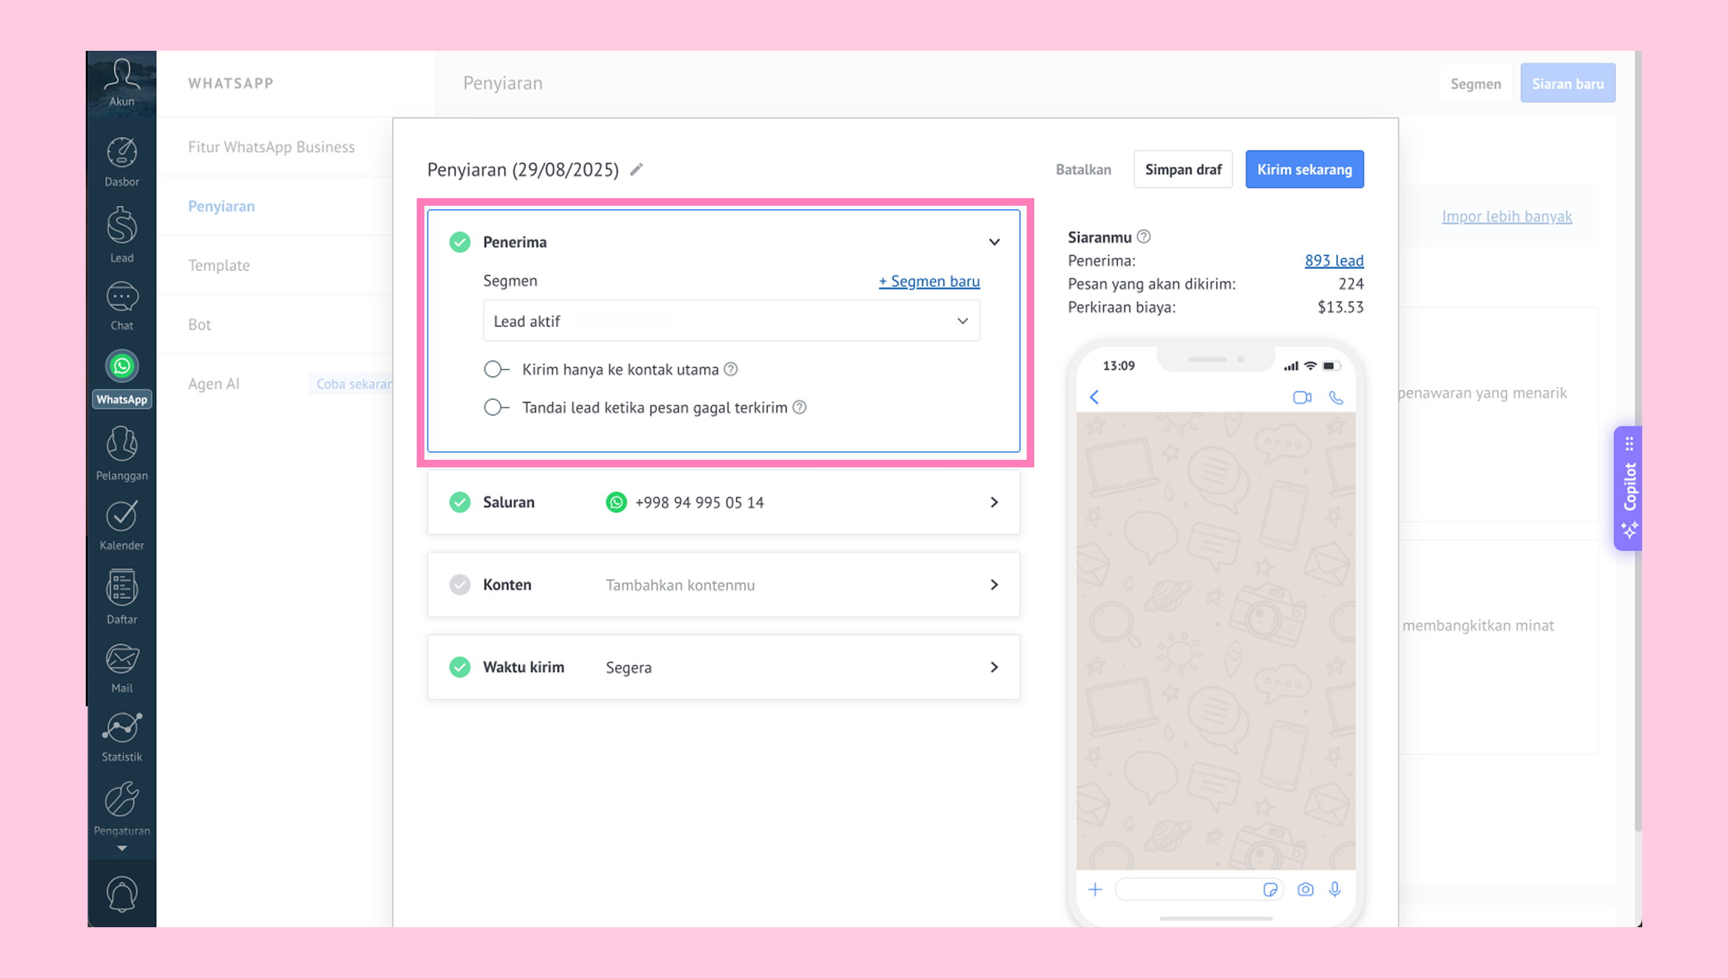Open the Lead dollar icon in sidebar
1728x978 pixels.
click(121, 225)
